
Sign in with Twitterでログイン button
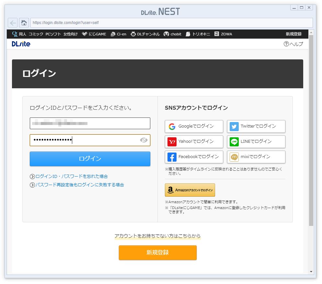coord(256,126)
